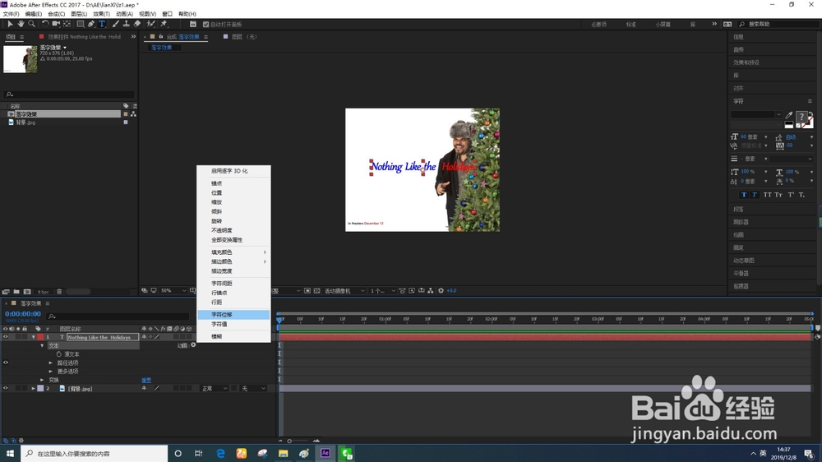Collapse the text layer 1 properties
Image resolution: width=822 pixels, height=462 pixels.
[x=34, y=337]
